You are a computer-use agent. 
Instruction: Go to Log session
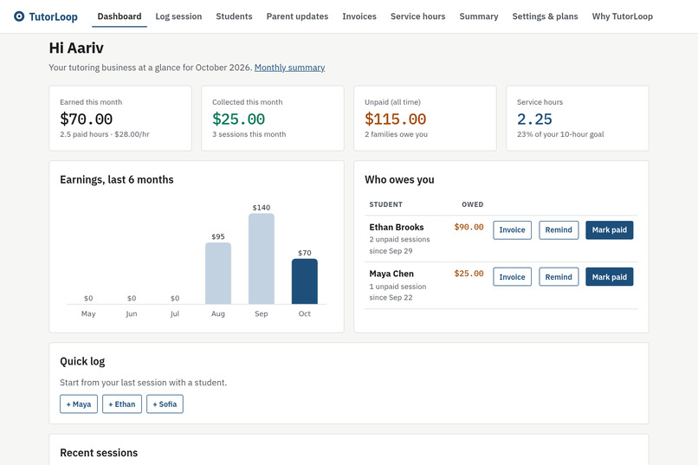pyautogui.click(x=178, y=16)
